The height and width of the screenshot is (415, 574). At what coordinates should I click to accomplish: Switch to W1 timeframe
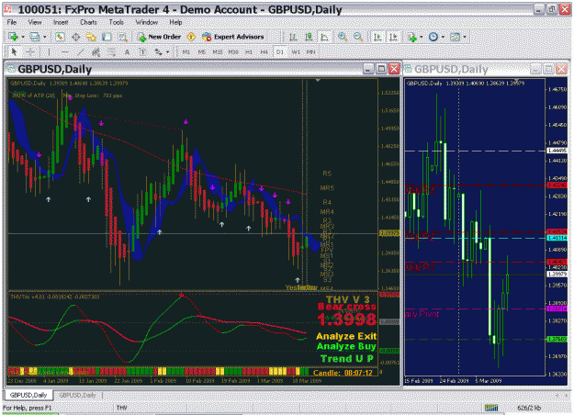pos(296,52)
